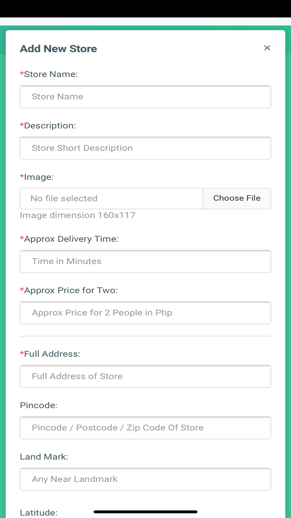Click the 'Add New Store' heading
Screen dimensions: 291x518
pos(59,49)
